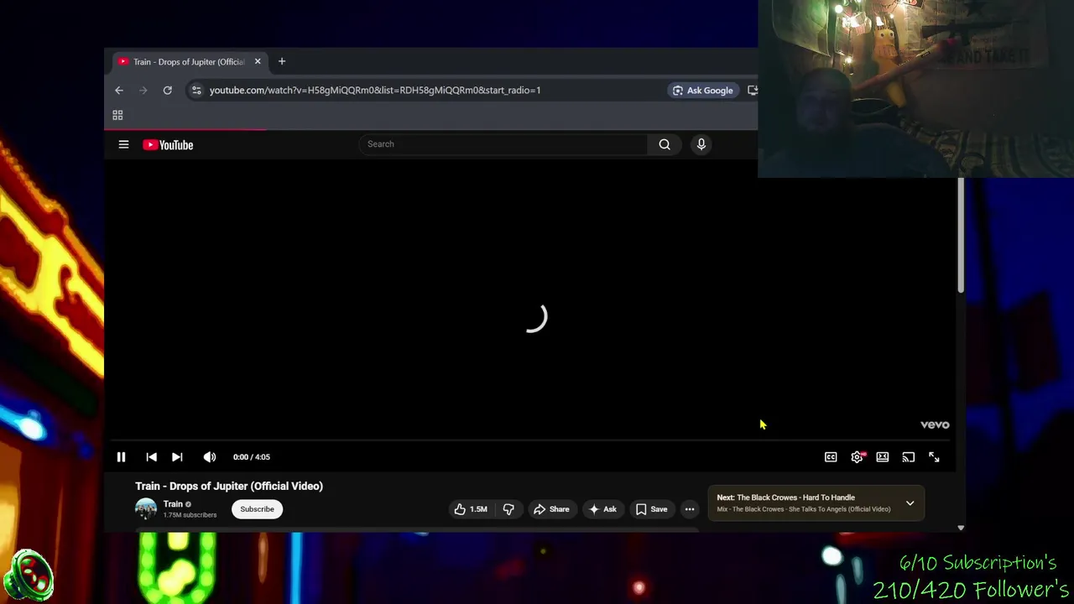Go back in browser history

119,91
